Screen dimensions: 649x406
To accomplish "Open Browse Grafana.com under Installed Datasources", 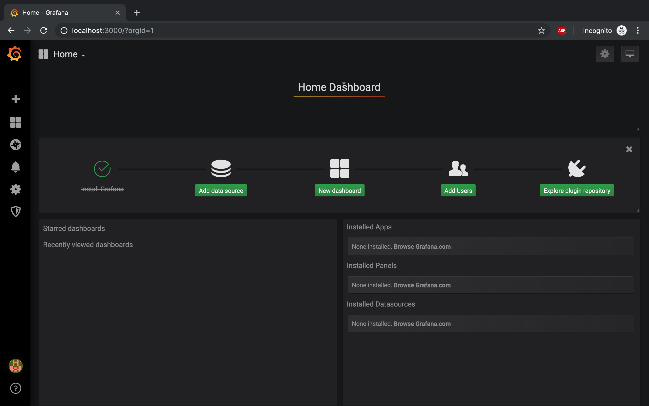I will point(422,324).
